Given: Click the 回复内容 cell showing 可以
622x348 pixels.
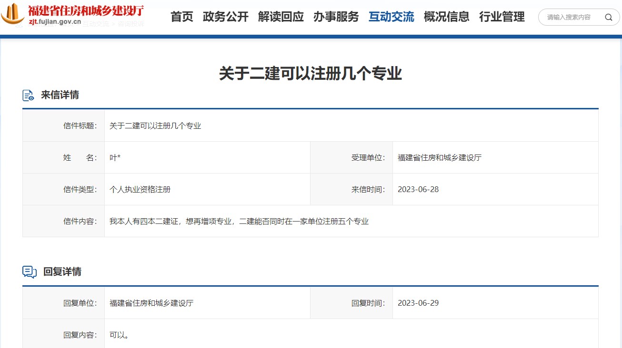Looking at the screenshot, I should pos(119,335).
